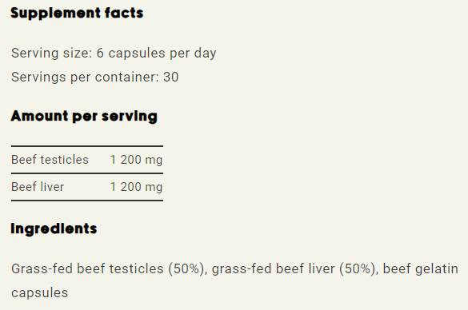Click the Ingredients heading
Image resolution: width=468 pixels, height=310 pixels.
pyautogui.click(x=54, y=229)
